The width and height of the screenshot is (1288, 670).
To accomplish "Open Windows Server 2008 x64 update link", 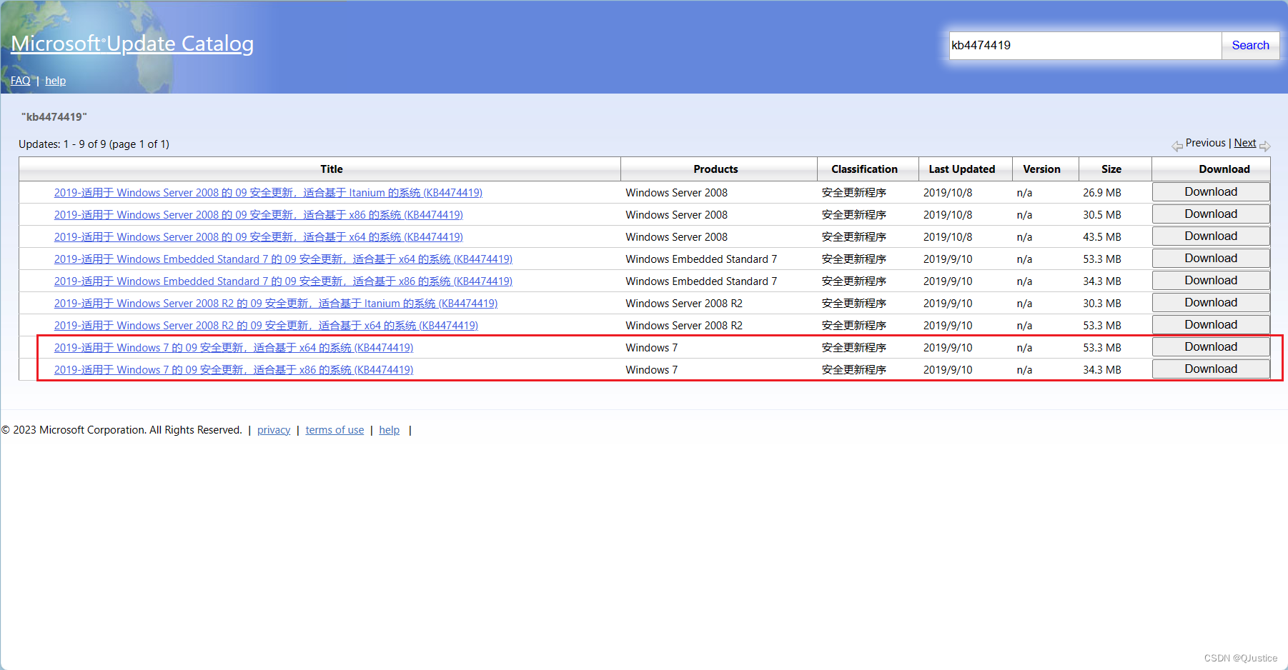I will pyautogui.click(x=259, y=237).
